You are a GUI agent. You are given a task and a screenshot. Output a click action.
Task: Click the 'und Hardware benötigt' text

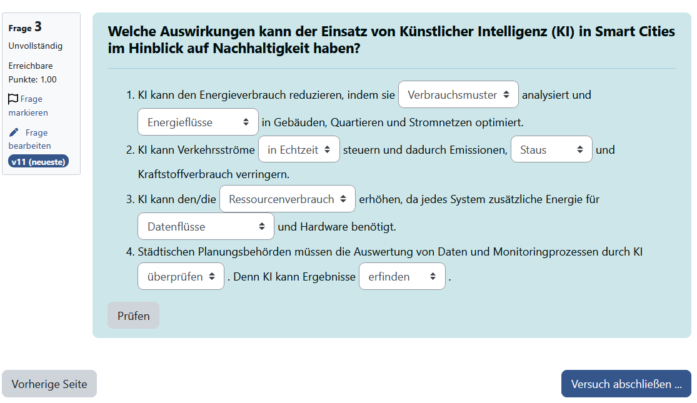tap(337, 227)
